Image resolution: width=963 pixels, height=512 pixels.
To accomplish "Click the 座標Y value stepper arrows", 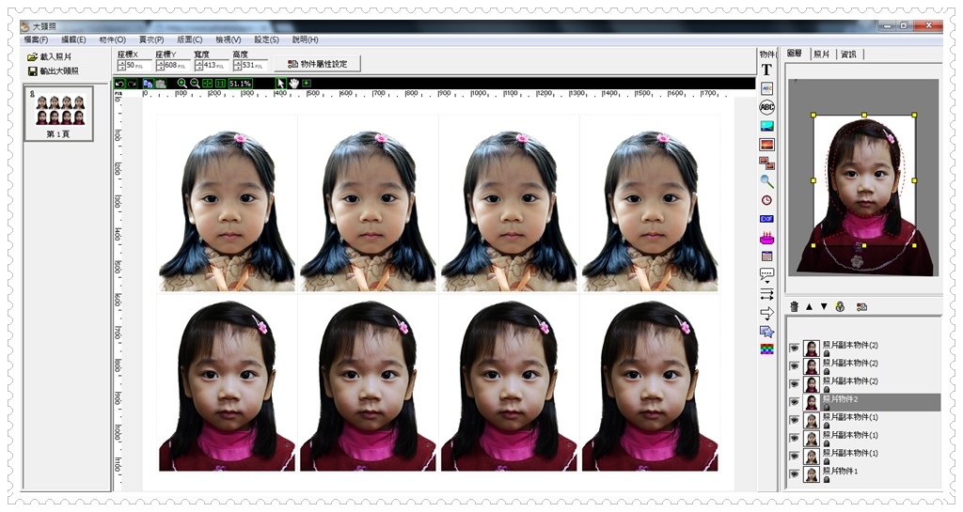I will tap(160, 65).
